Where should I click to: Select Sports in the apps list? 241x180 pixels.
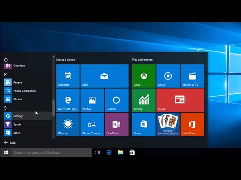click(27, 124)
